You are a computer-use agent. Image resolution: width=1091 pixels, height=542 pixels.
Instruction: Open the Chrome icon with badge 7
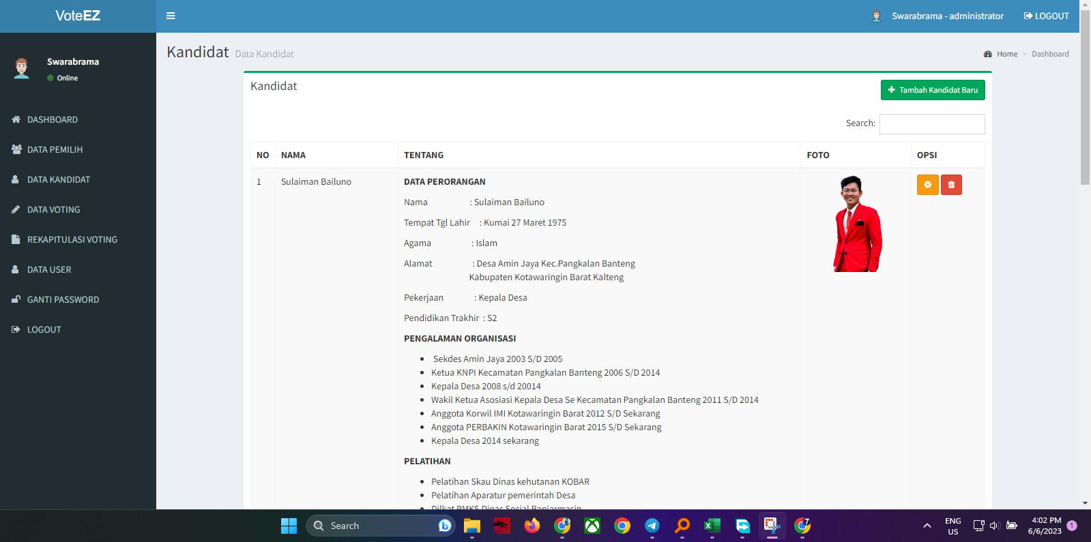[x=802, y=526]
